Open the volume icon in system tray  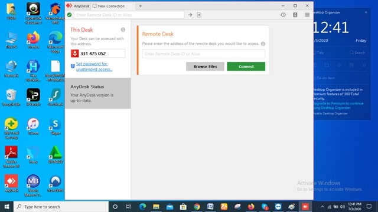343,207
